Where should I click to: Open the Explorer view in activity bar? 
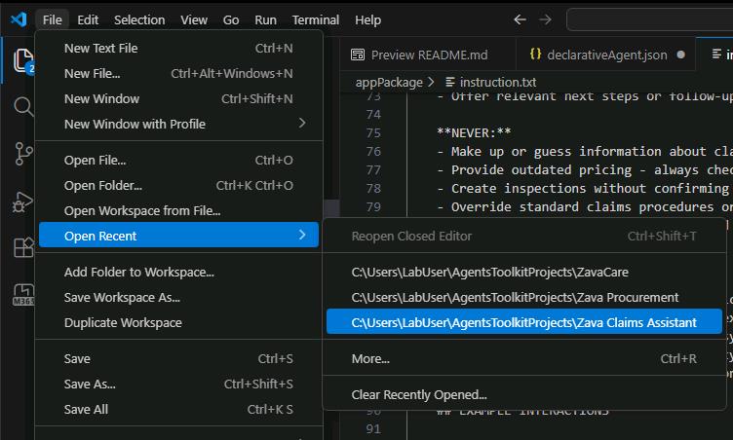click(x=22, y=60)
